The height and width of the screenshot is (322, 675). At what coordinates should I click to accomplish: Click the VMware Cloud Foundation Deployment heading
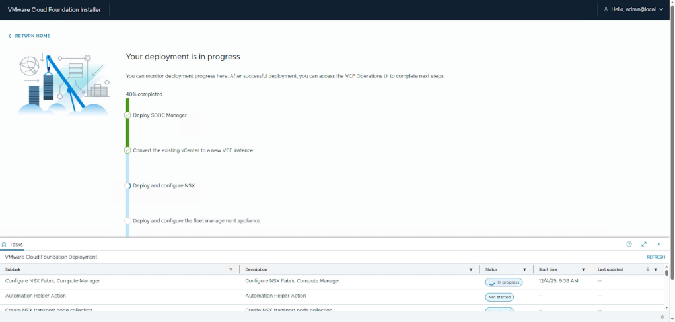(52, 257)
